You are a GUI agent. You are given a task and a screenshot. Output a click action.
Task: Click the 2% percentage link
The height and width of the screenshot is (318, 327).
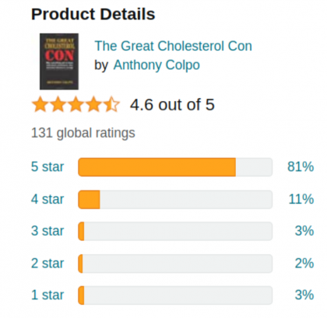(x=304, y=264)
